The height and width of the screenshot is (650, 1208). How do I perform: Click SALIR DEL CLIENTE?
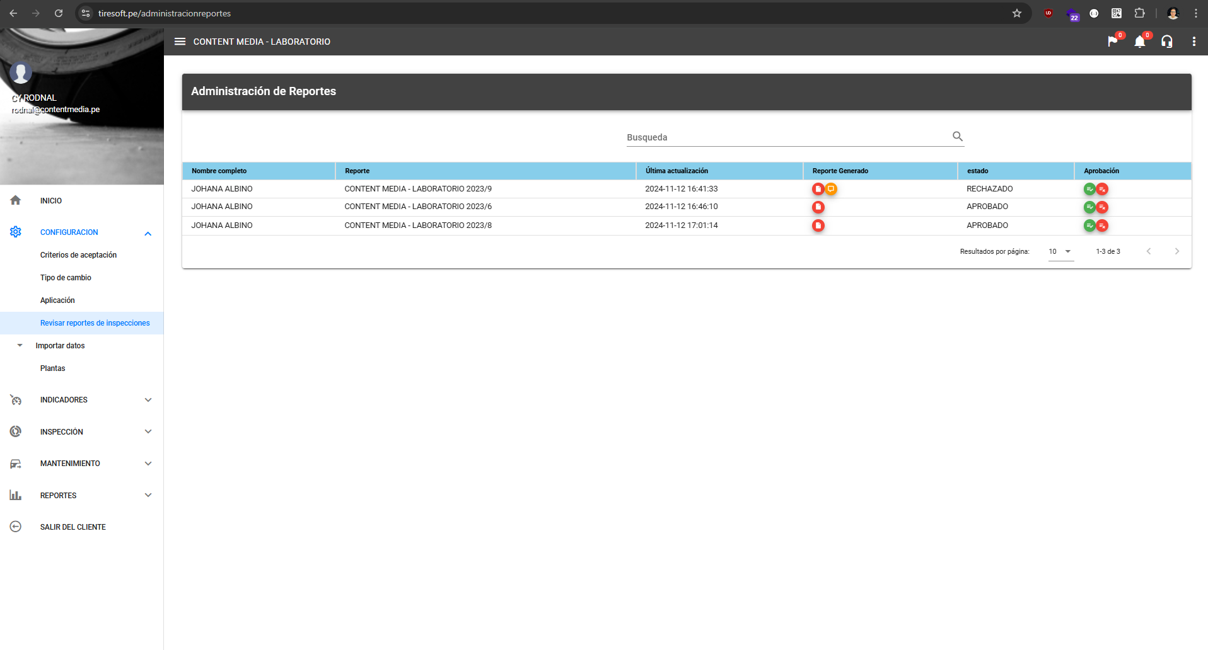(x=73, y=527)
